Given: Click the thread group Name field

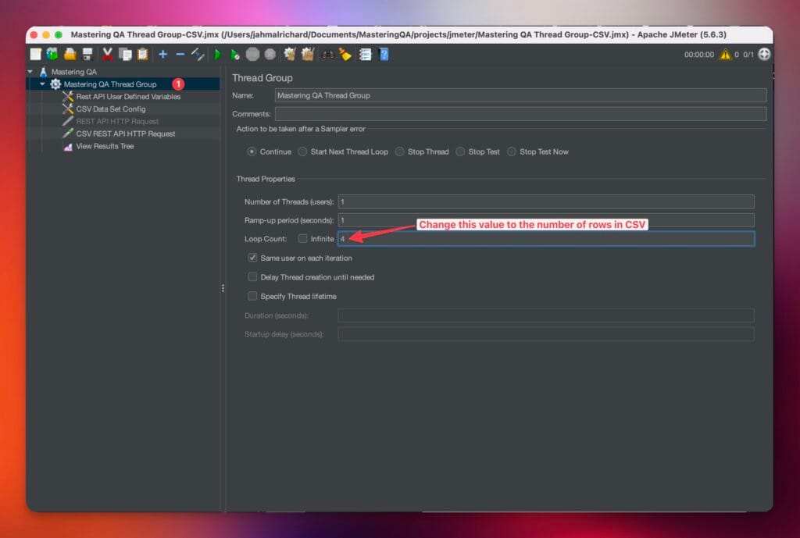Looking at the screenshot, I should [520, 95].
